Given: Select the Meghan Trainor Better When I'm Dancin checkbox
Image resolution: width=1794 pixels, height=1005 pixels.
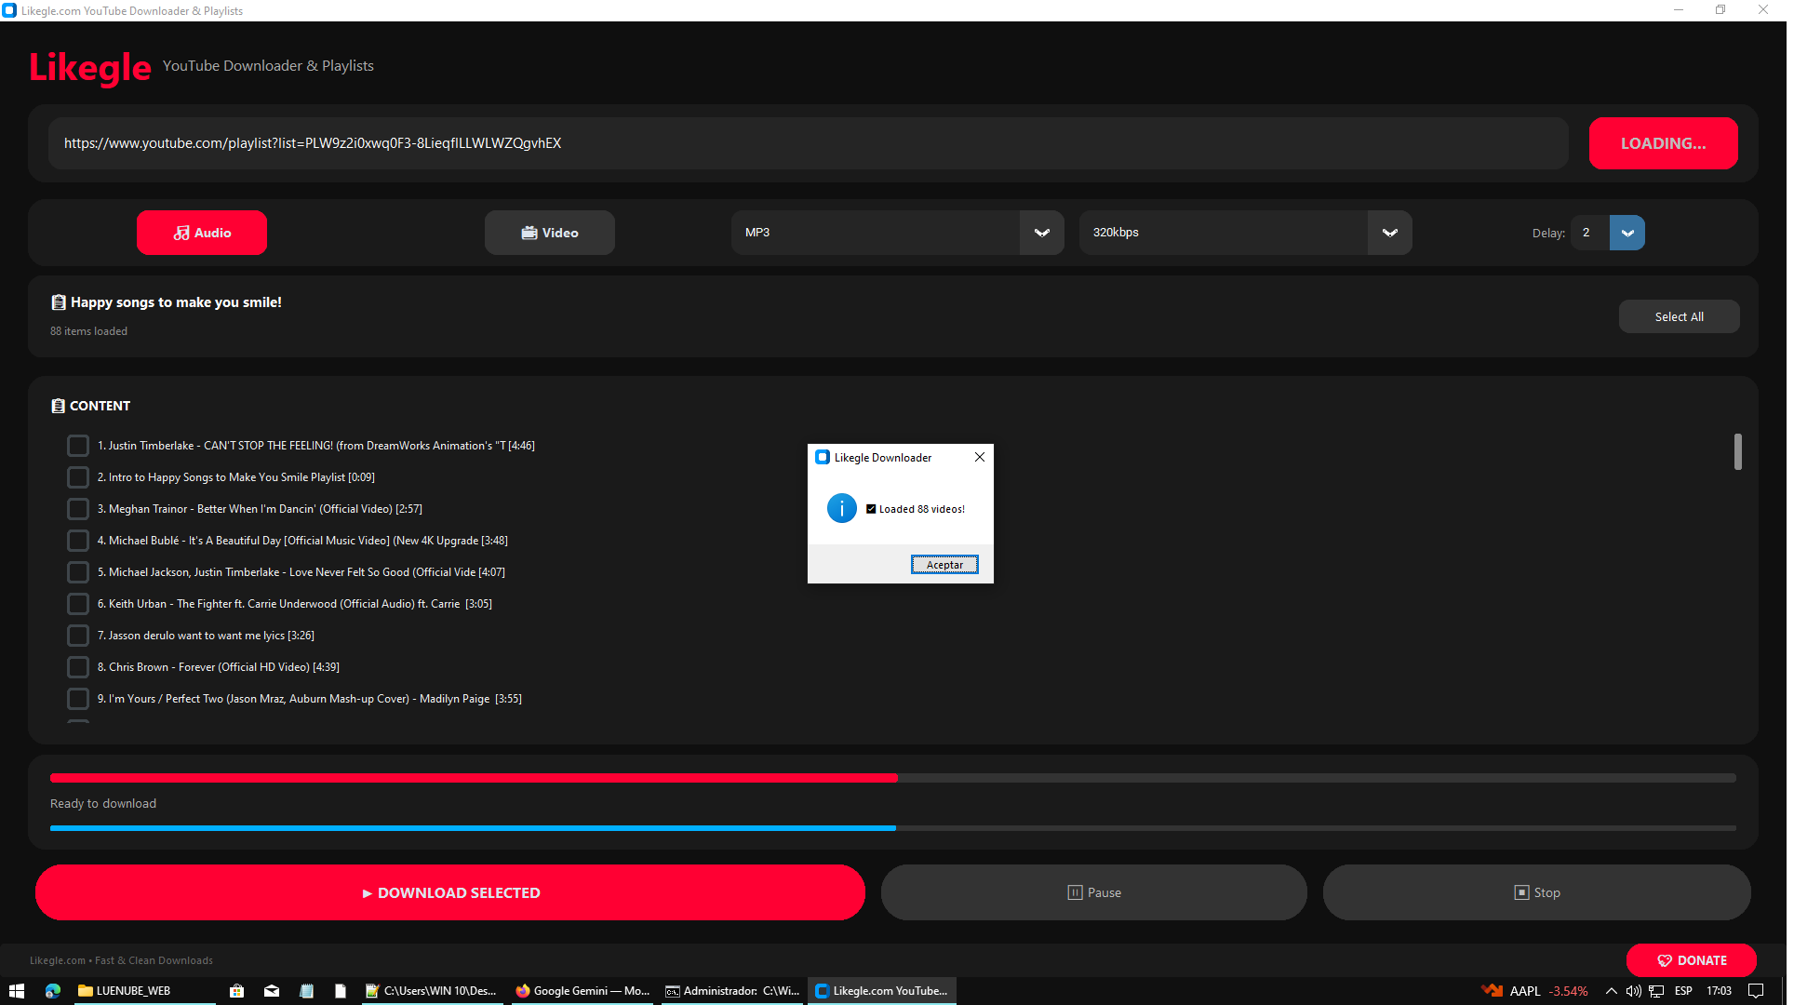Looking at the screenshot, I should coord(78,508).
